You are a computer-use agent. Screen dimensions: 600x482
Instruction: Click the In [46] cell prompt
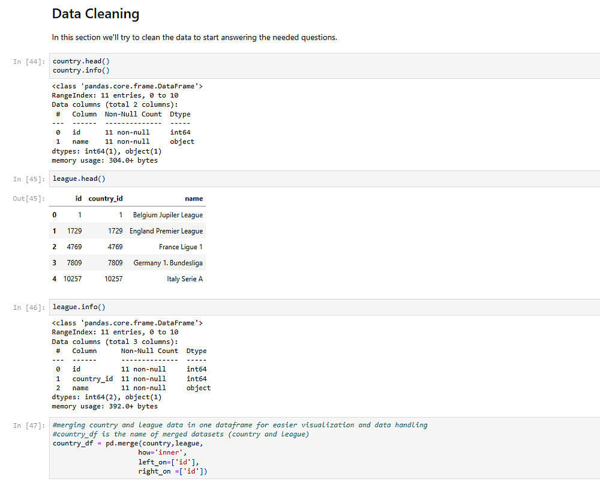point(28,307)
